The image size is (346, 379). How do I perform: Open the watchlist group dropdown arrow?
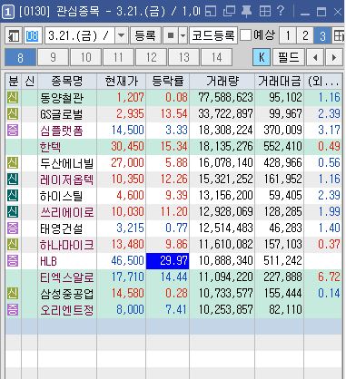coord(121,35)
